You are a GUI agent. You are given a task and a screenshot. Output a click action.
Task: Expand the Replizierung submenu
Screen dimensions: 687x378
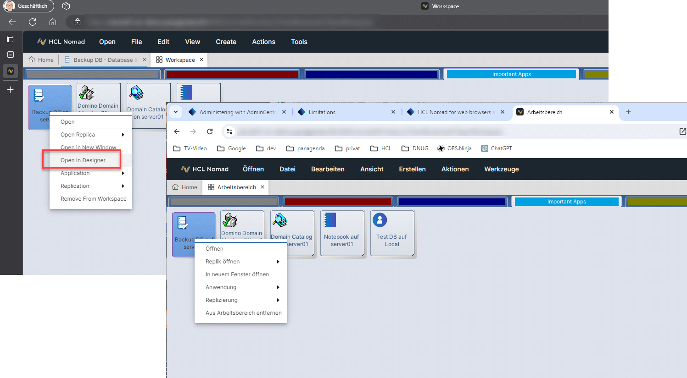pyautogui.click(x=241, y=300)
